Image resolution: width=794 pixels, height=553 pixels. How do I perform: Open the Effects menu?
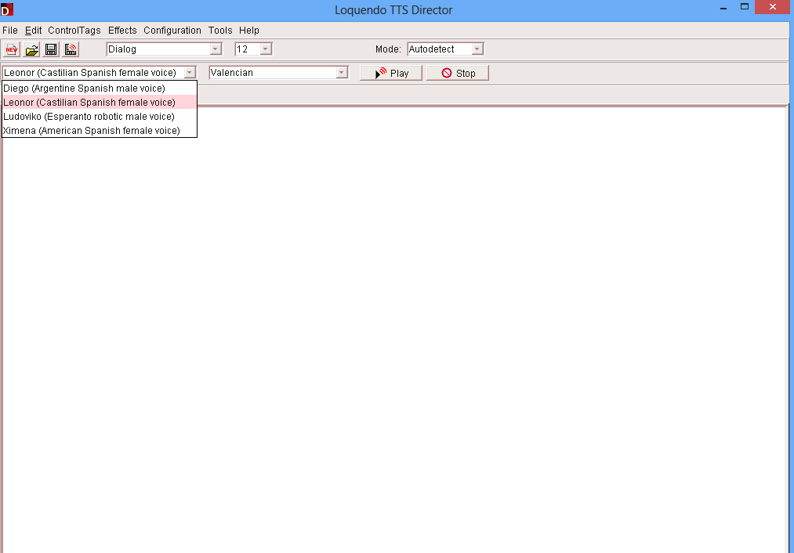(x=122, y=31)
